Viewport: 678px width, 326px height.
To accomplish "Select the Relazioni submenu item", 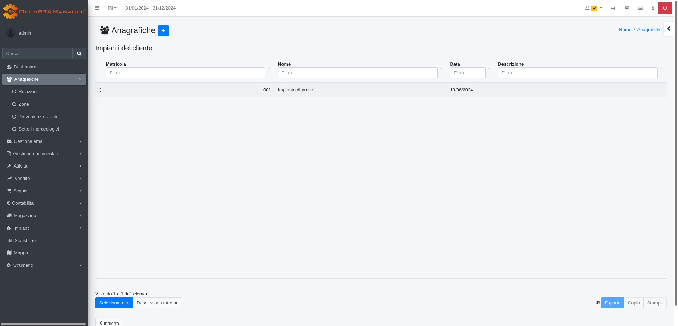I will (x=28, y=92).
